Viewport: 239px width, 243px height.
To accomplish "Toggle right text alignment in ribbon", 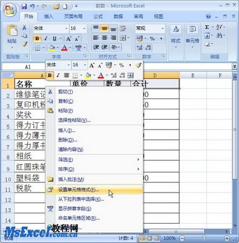I will [113, 38].
